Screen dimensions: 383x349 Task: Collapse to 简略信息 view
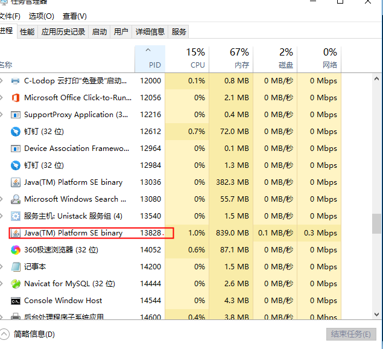[28, 334]
